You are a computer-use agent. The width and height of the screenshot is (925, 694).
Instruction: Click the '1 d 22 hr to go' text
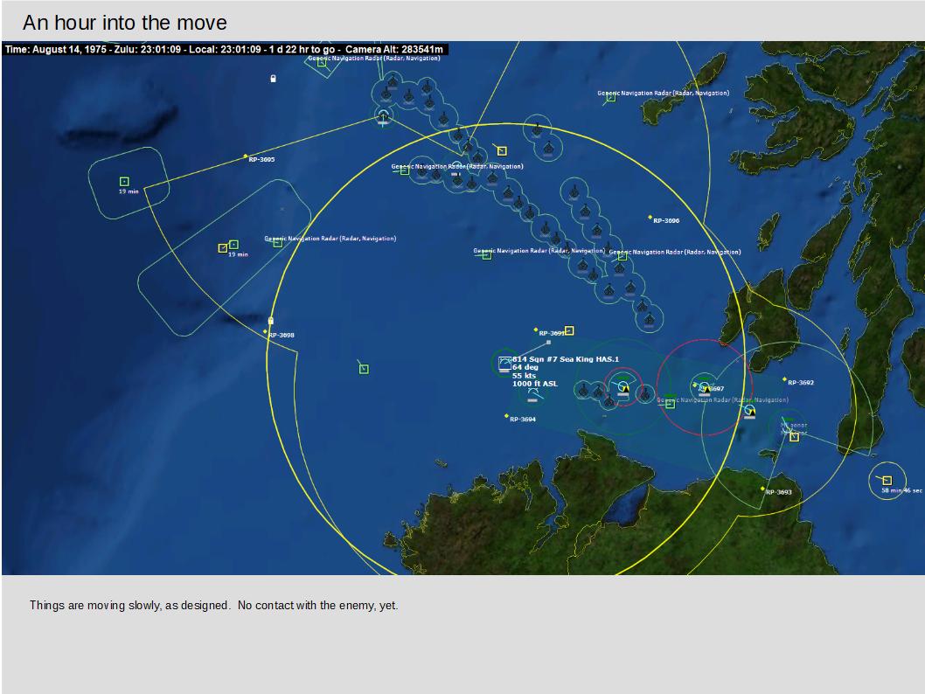(x=302, y=50)
